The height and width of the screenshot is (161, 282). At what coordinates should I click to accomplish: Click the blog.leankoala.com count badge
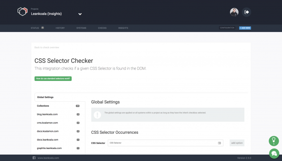pyautogui.click(x=78, y=115)
